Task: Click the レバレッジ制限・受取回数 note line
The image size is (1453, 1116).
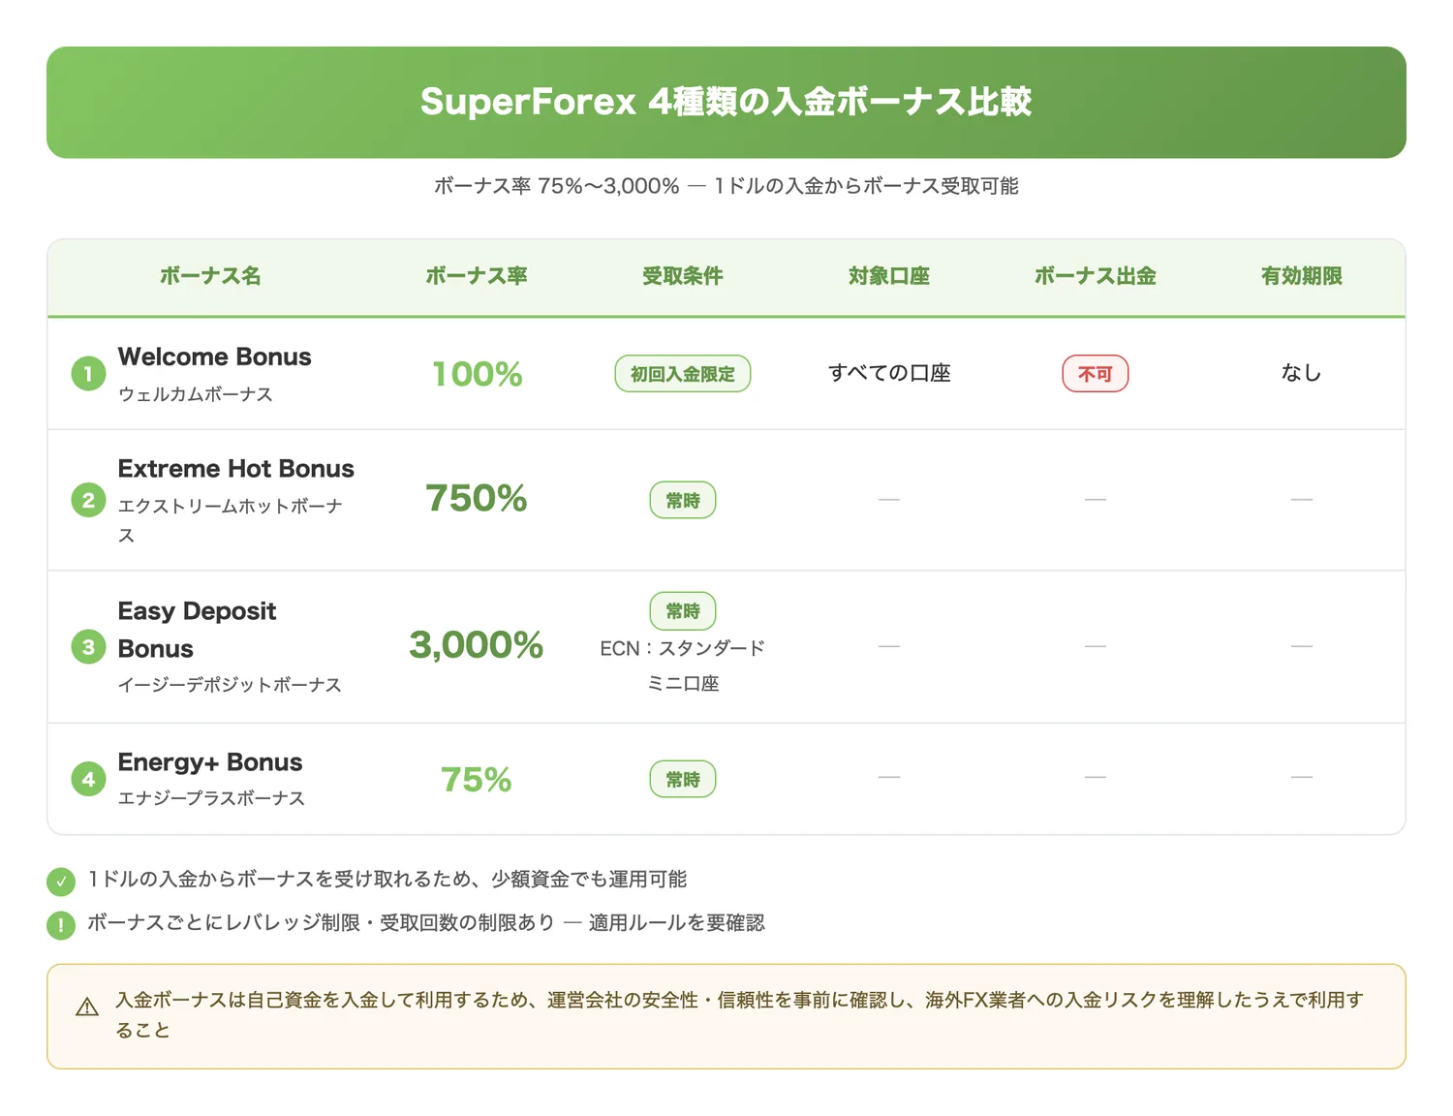Action: click(x=426, y=923)
